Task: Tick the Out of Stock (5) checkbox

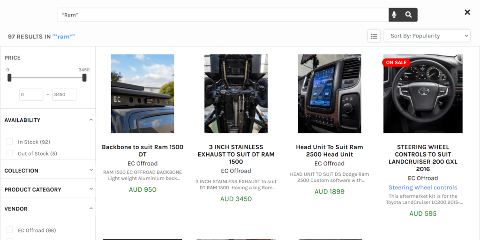Action: [10, 153]
